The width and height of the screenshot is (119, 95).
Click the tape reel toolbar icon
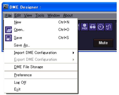pyautogui.click(x=92, y=27)
